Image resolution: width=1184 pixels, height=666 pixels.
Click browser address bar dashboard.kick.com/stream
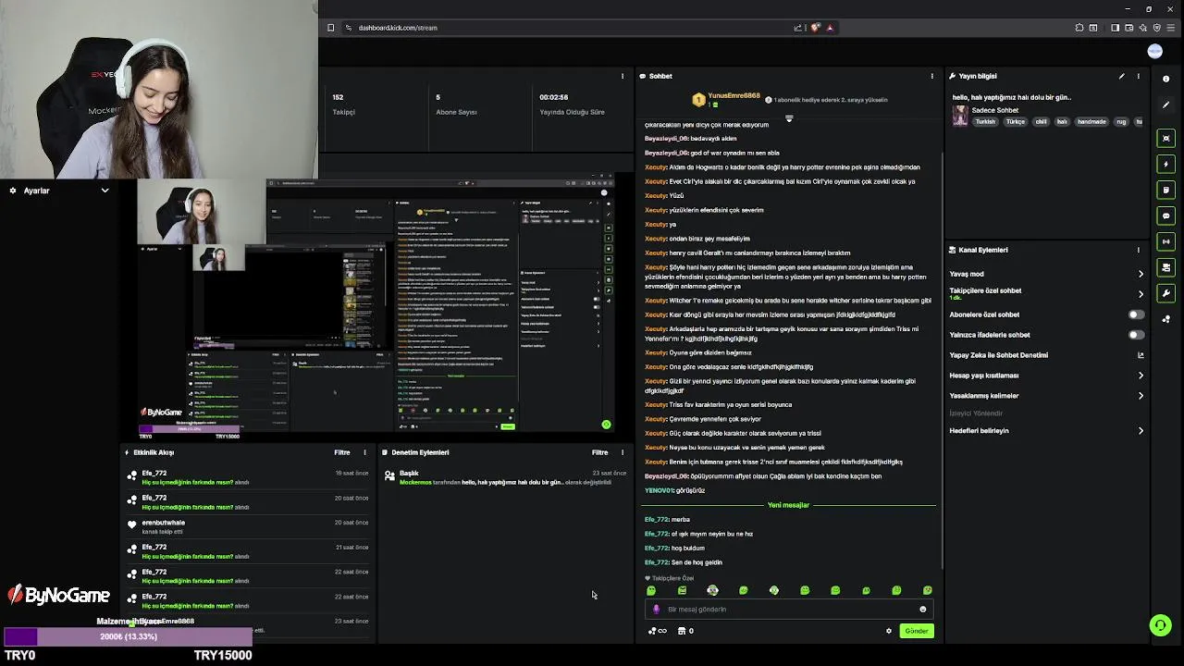pyautogui.click(x=398, y=28)
